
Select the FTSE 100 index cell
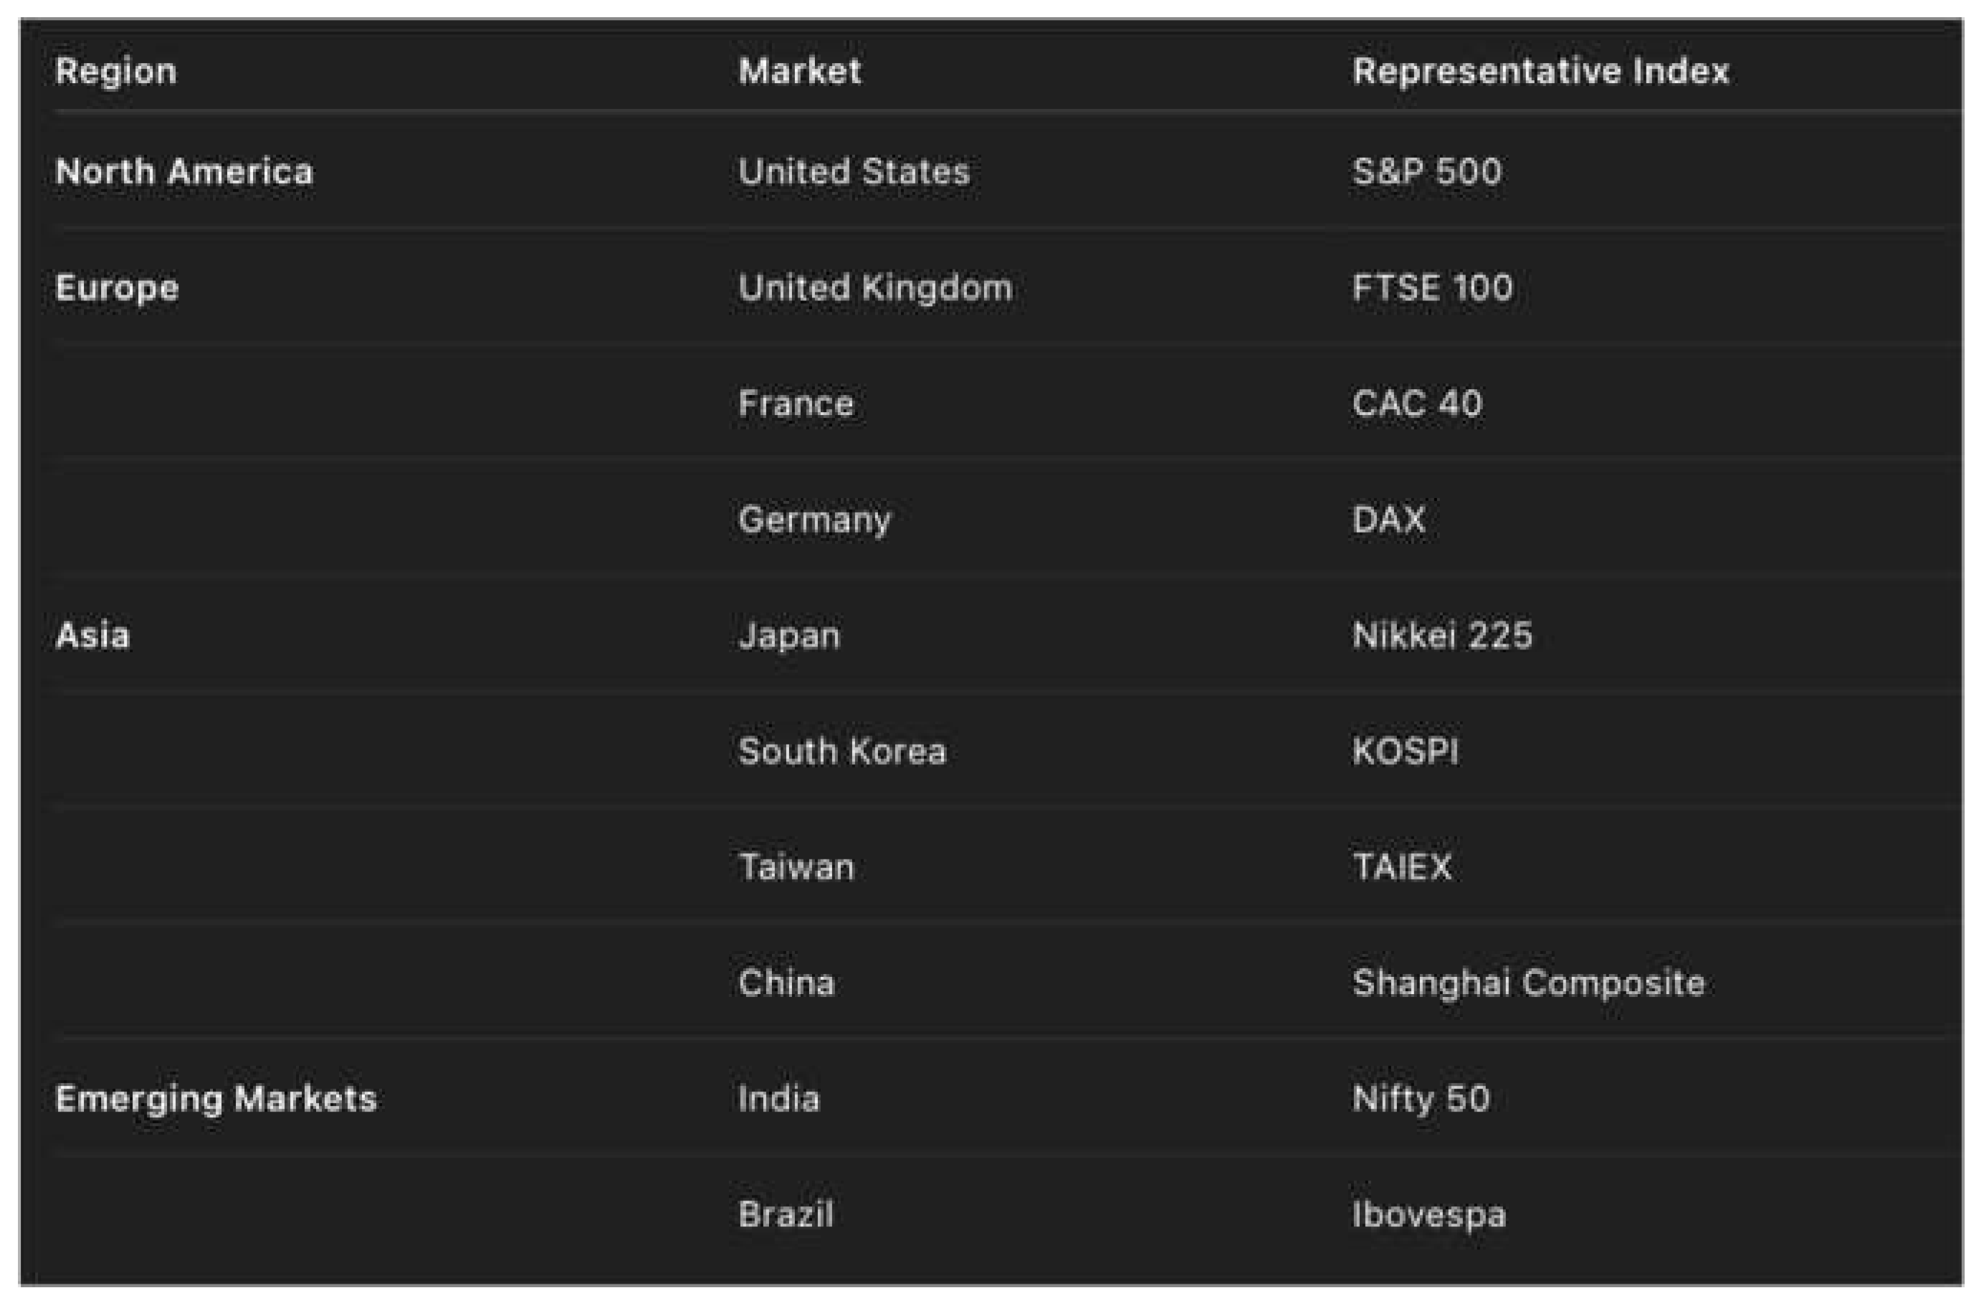click(x=1432, y=287)
